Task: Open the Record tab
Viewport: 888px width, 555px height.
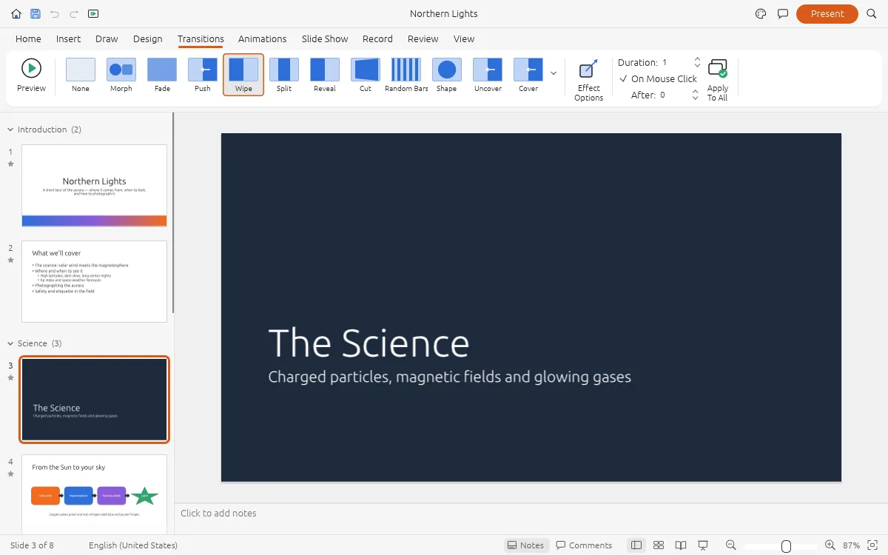Action: (377, 38)
